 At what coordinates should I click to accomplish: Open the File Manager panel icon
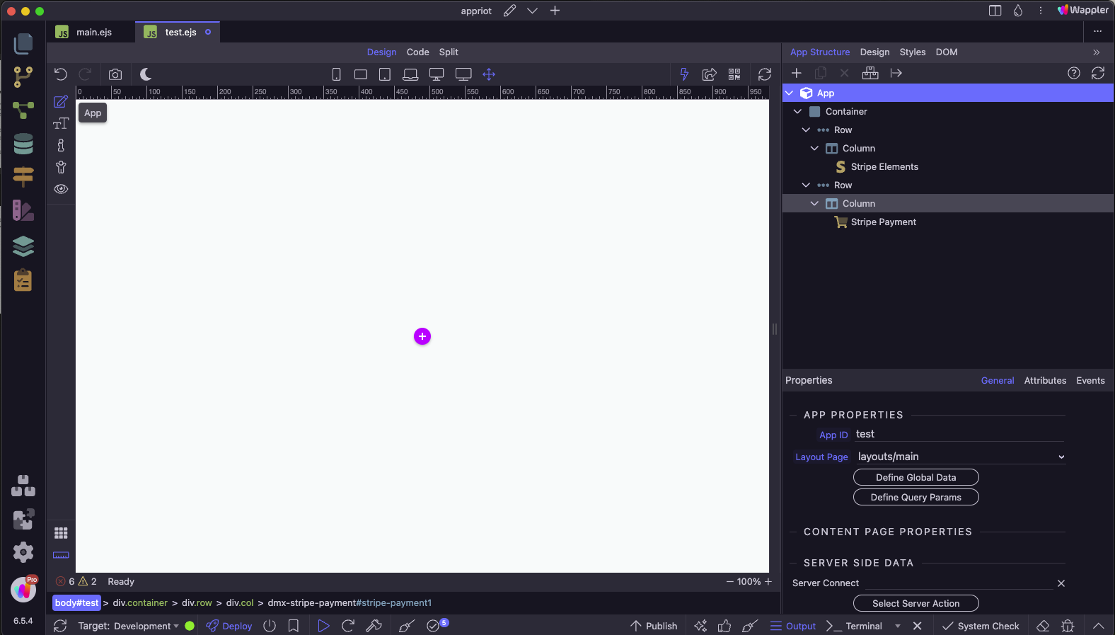pyautogui.click(x=23, y=44)
